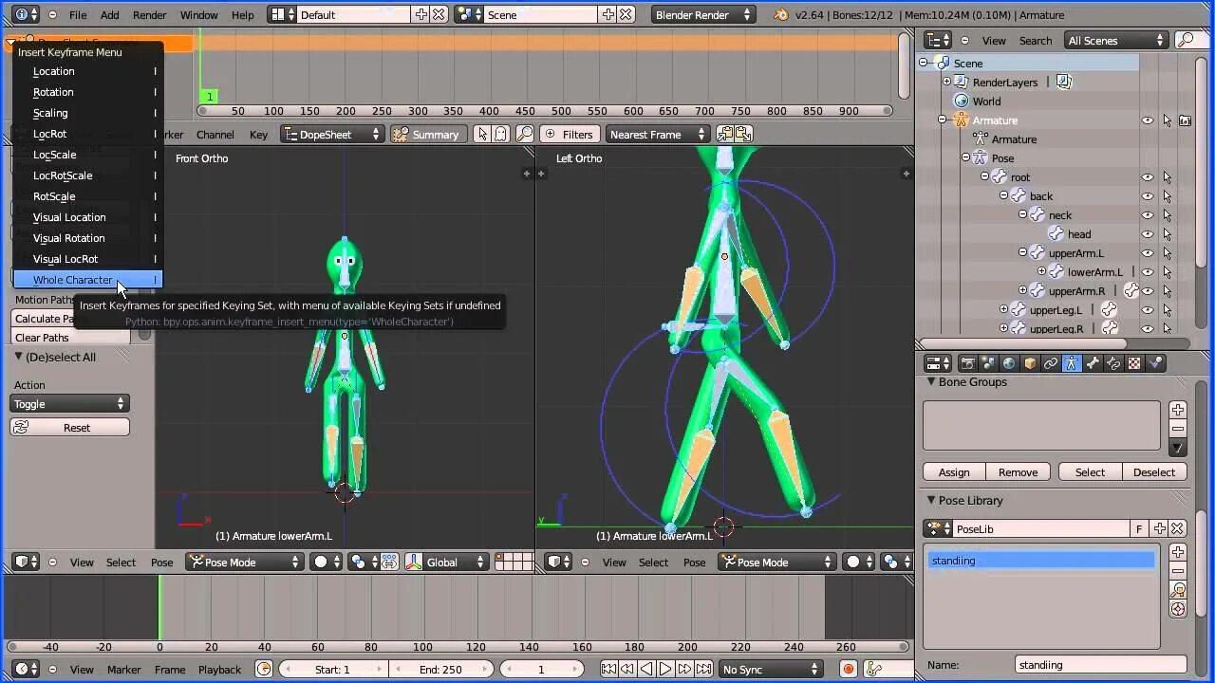Toggle visibility of root bone
This screenshot has height=683, width=1215.
(x=1148, y=177)
